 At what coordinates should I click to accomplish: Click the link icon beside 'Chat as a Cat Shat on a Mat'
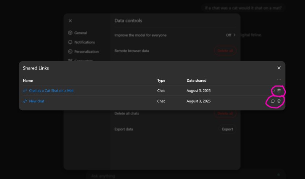coord(25,90)
